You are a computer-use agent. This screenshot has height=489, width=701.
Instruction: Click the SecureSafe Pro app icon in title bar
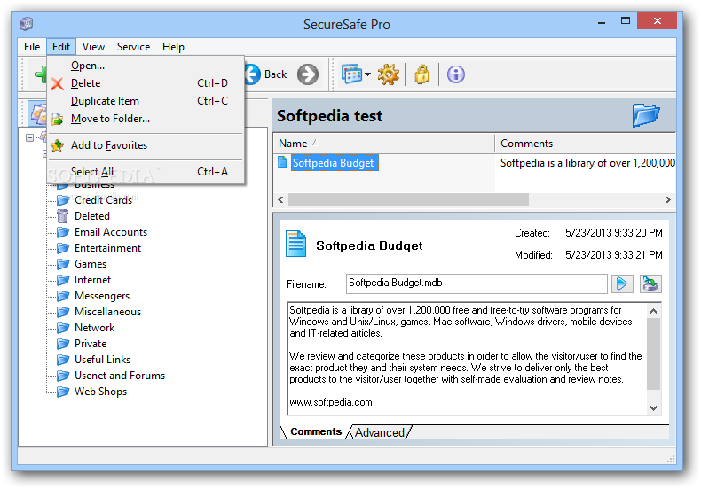27,23
